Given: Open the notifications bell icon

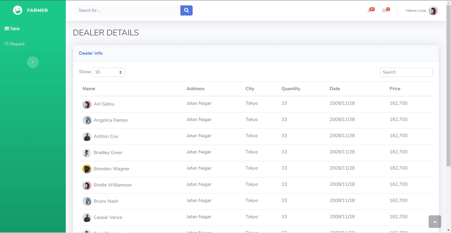Looking at the screenshot, I should 370,11.
